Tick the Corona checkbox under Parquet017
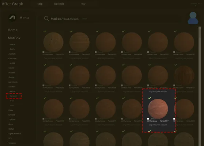204x146 pixels. (x=148, y=119)
